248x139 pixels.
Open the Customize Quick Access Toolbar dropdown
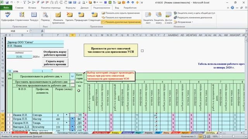pos(142,3)
